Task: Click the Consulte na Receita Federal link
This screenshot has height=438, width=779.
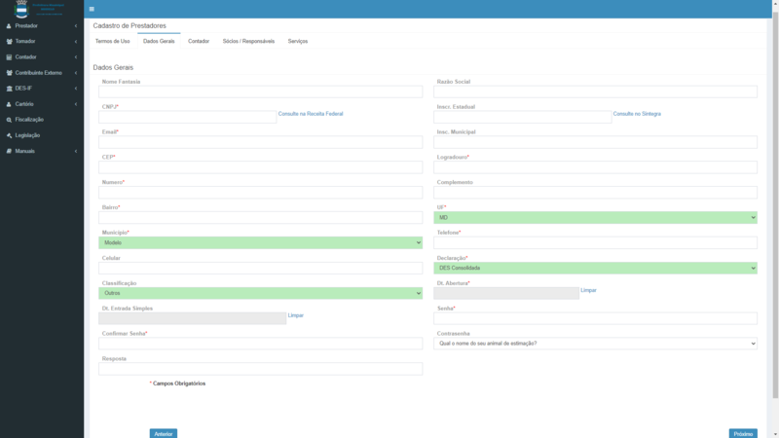Action: click(311, 114)
